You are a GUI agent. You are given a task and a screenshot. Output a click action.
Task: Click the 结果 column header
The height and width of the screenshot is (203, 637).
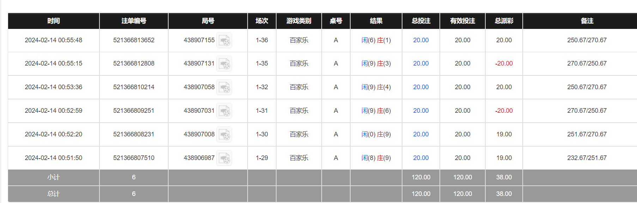pyautogui.click(x=376, y=21)
